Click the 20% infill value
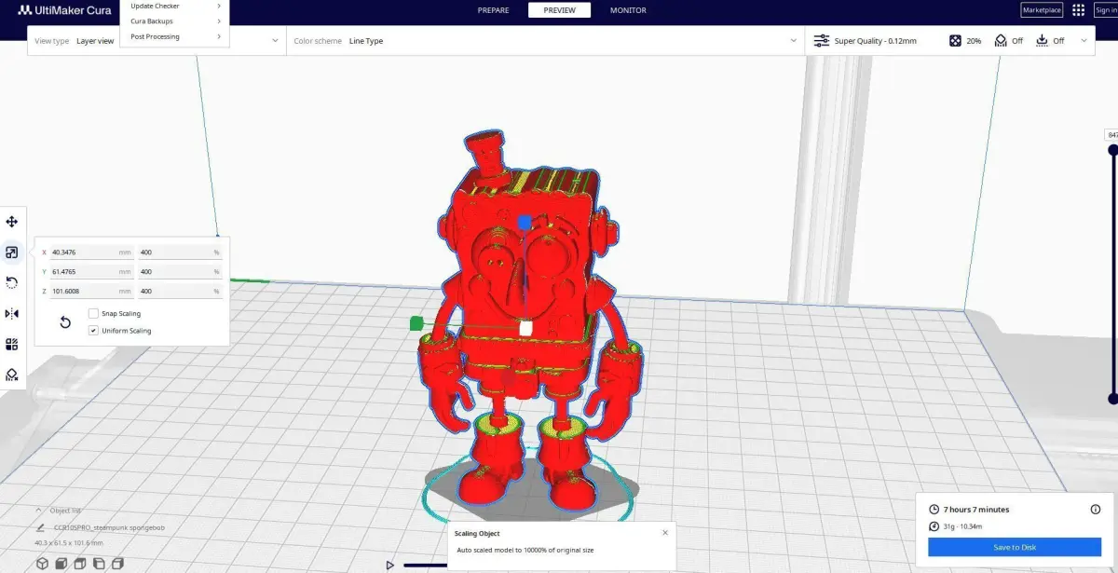Screen dimensions: 1118x573 [x=974, y=41]
